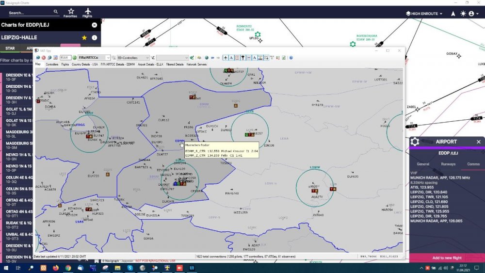The height and width of the screenshot is (273, 485).
Task: Select the Runways tab in Airport panel
Action: click(448, 164)
